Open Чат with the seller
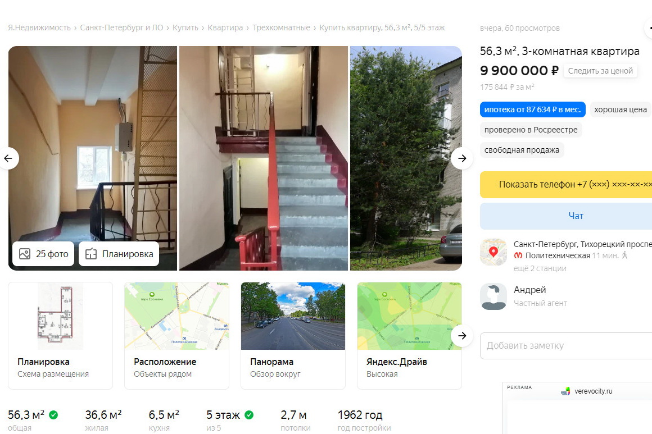 pos(566,216)
